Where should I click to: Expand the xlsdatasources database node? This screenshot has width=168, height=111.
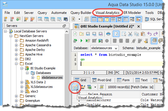tap(33, 77)
